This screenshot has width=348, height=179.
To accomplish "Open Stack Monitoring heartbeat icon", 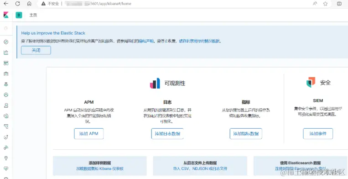I will point(6,168).
